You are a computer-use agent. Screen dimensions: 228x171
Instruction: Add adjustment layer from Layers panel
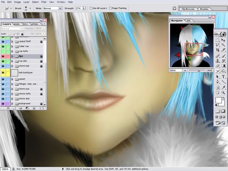[x=27, y=108]
